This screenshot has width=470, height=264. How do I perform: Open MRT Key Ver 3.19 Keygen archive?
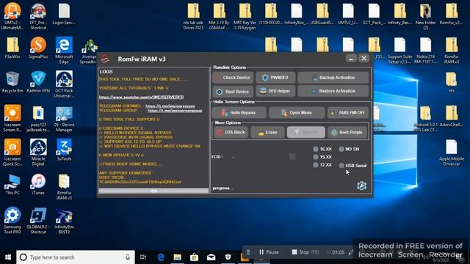tap(245, 16)
